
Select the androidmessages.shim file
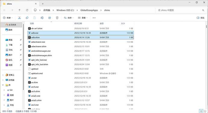(80, 55)
